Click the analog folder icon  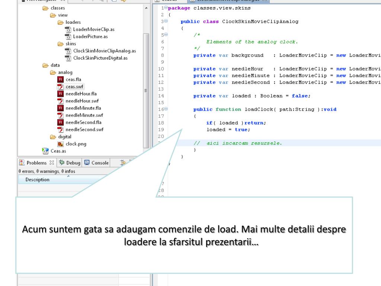[53, 73]
